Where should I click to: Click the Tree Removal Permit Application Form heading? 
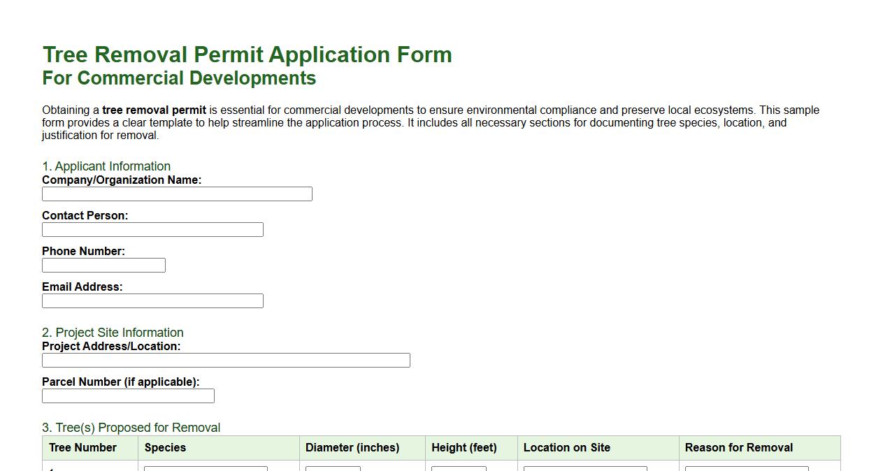click(x=247, y=55)
